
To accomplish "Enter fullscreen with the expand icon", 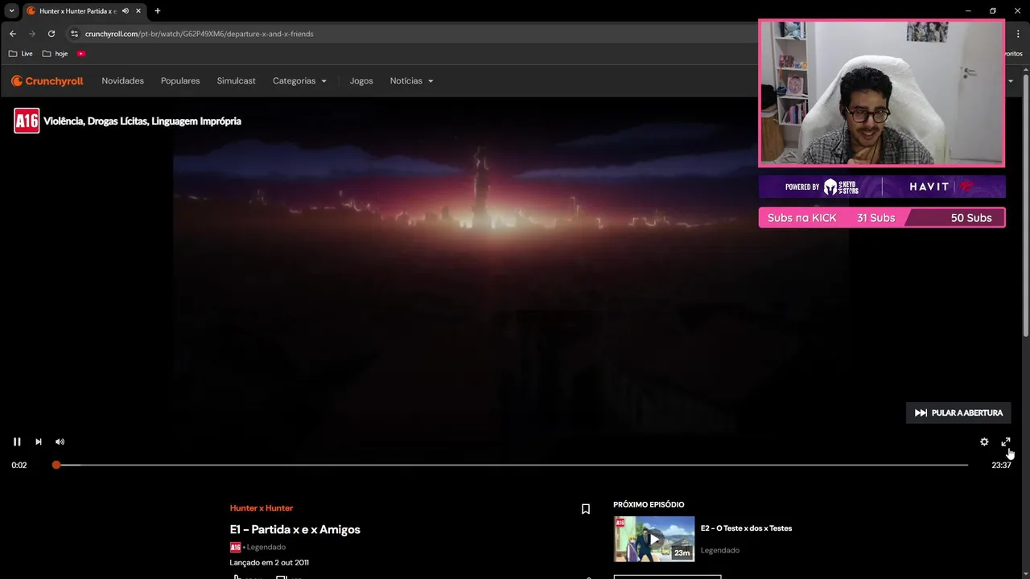I will coord(1006,441).
